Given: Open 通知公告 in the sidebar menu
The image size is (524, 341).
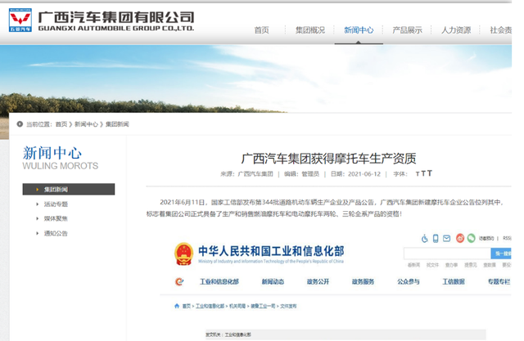Looking at the screenshot, I should 56,233.
